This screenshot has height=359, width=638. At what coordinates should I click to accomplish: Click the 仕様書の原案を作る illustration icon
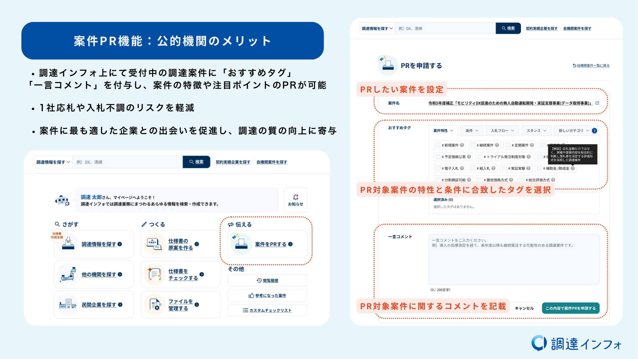point(155,244)
